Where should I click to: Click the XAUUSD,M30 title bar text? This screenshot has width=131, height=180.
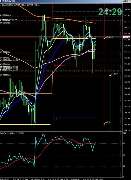[x=8, y=1]
